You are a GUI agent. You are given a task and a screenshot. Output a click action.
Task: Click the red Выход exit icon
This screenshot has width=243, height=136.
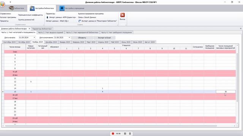tap(122, 15)
